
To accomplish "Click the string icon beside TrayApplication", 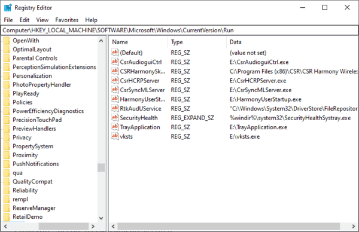I will (x=115, y=127).
